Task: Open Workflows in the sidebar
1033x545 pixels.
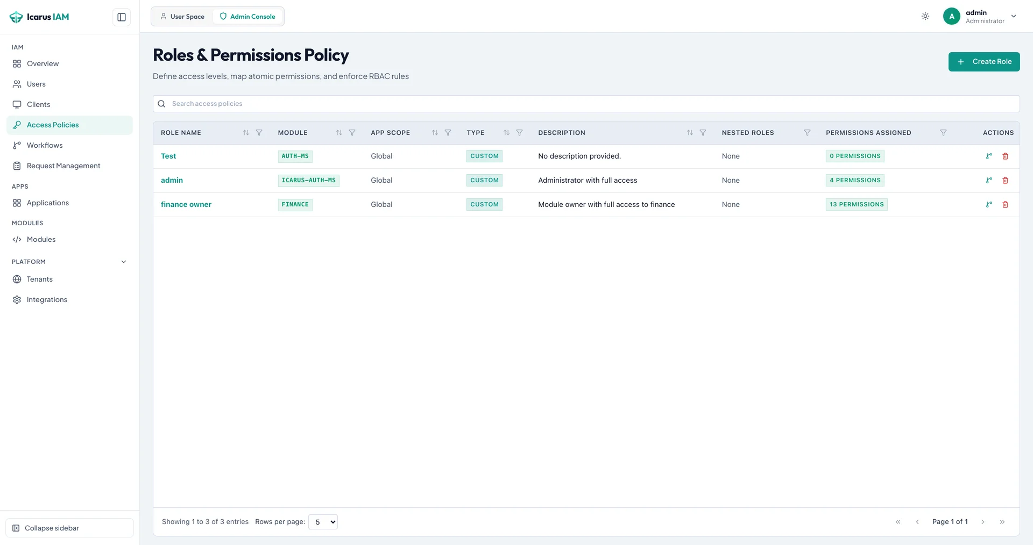Action: (69, 145)
